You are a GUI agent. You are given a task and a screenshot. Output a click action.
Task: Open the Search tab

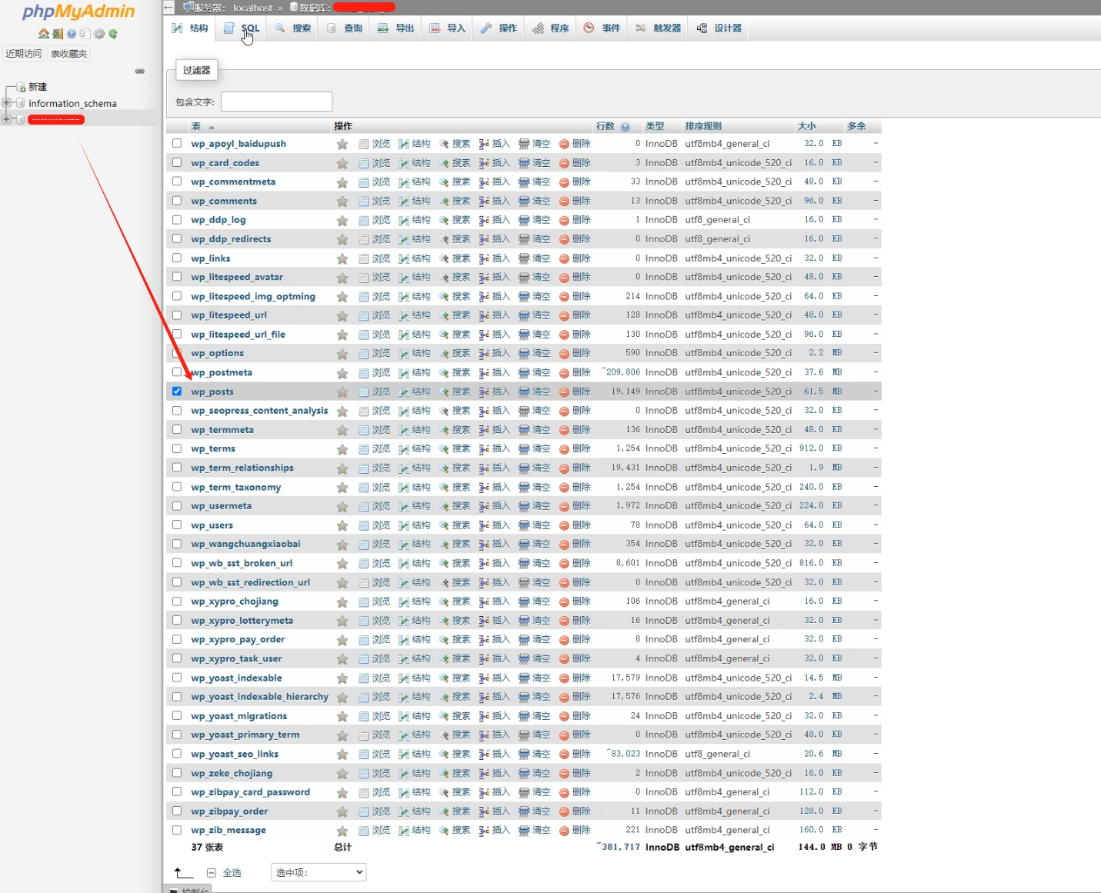(293, 28)
